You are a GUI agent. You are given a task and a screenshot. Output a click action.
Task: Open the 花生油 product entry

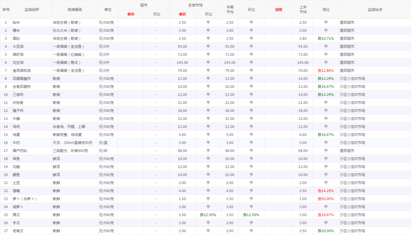pyautogui.click(x=18, y=63)
